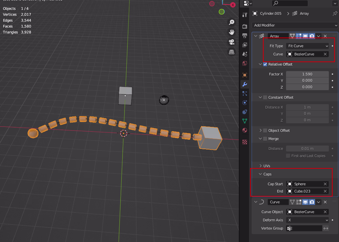Toggle Array modifier viewport display
339x242 pixels.
click(305, 36)
